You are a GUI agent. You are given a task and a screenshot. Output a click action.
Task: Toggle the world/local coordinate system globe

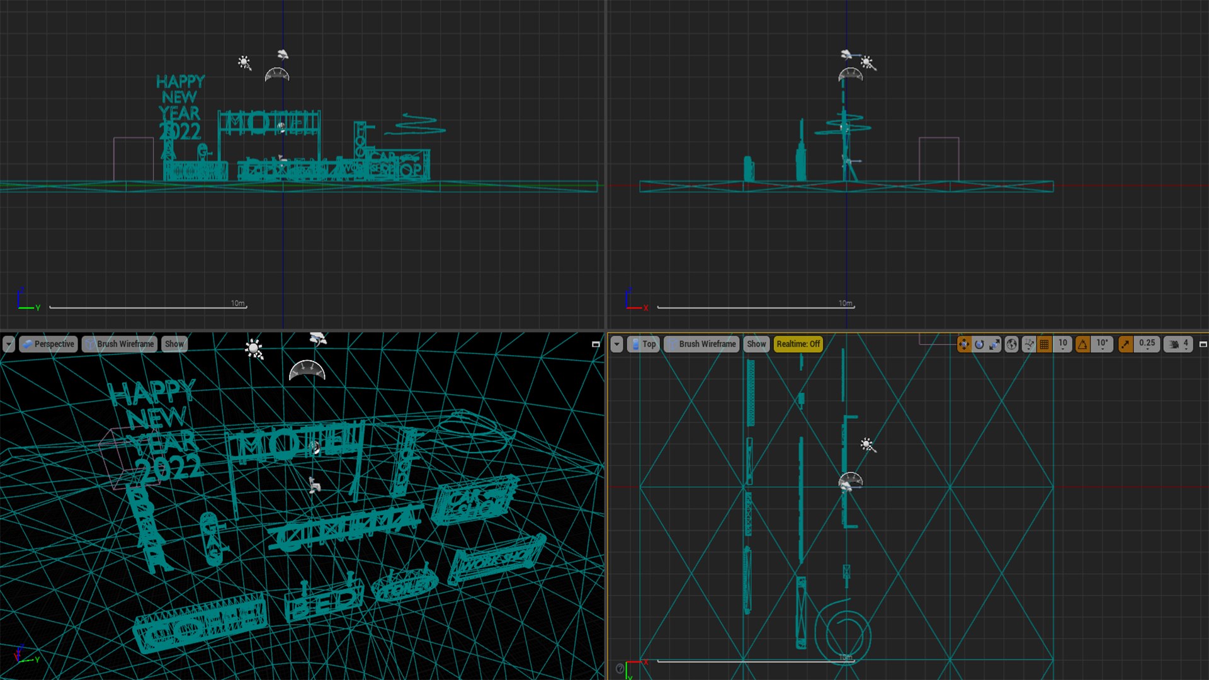(1011, 344)
